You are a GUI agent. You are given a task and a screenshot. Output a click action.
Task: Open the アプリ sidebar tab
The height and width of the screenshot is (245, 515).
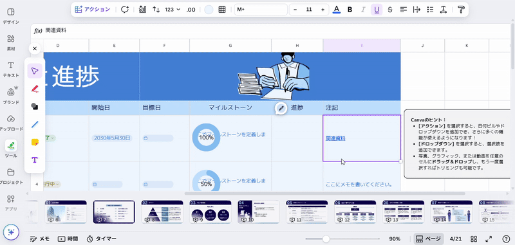click(x=11, y=203)
